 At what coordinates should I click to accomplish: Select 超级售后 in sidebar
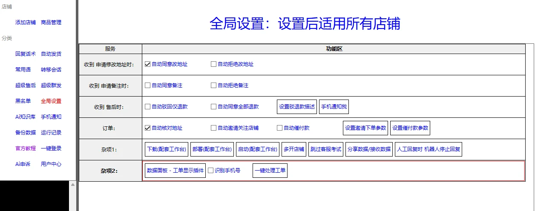[x=26, y=86]
